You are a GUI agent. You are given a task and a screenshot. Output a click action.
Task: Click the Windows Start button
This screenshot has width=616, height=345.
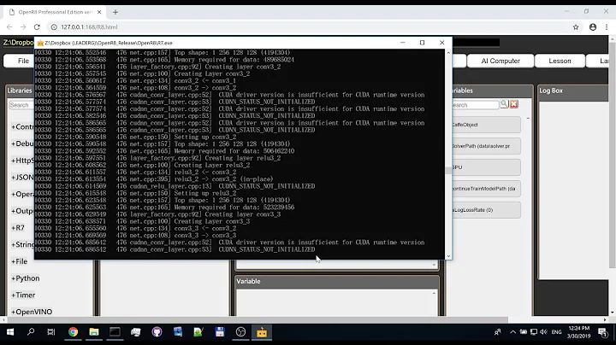10,332
